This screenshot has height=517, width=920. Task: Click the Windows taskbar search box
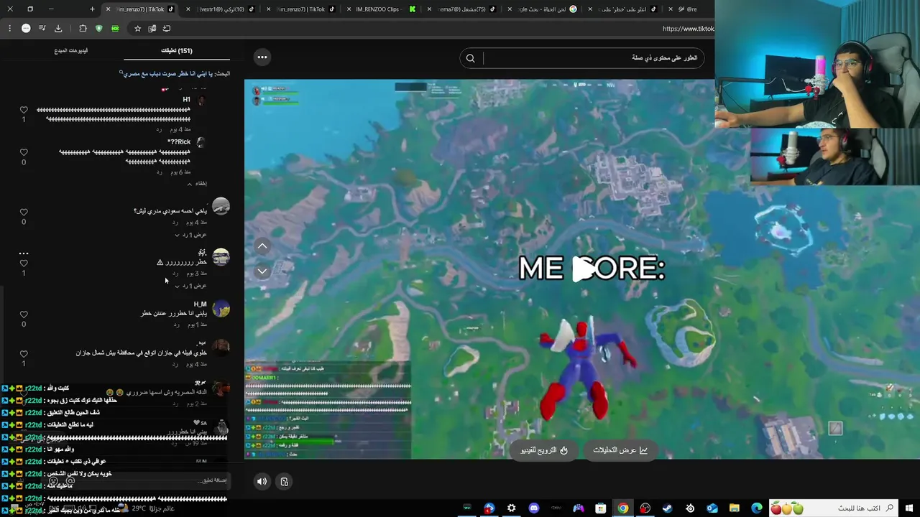(x=834, y=508)
